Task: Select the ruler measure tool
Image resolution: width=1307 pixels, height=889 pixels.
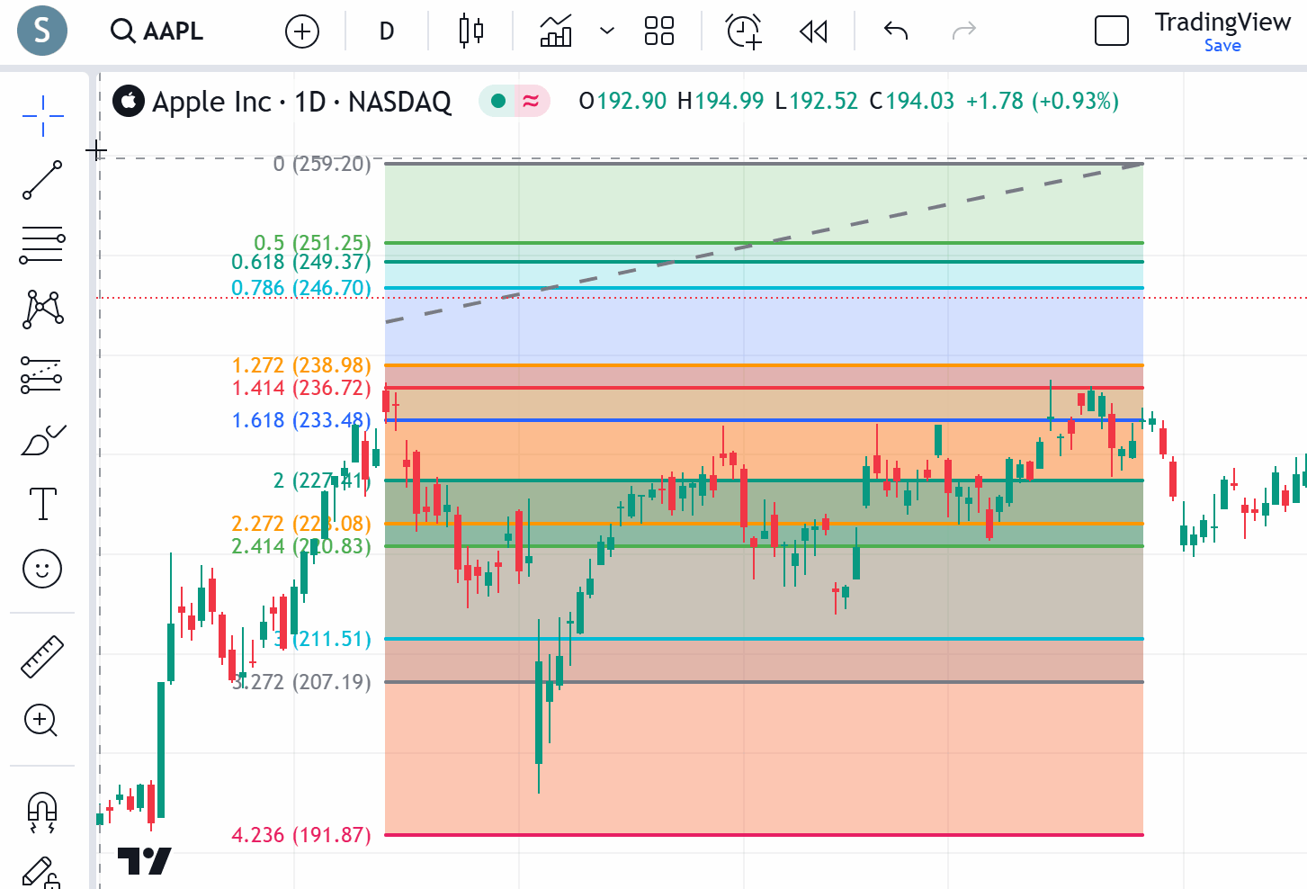Action: [42, 657]
